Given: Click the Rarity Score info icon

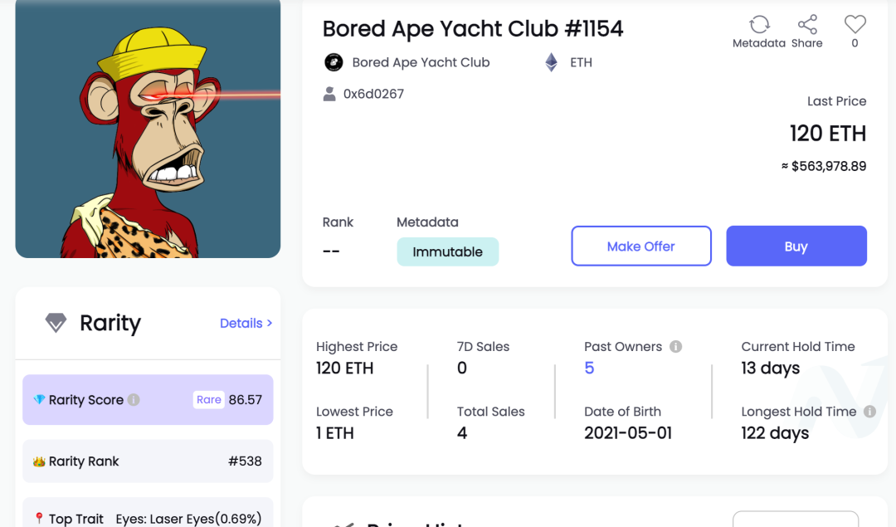Looking at the screenshot, I should [134, 400].
